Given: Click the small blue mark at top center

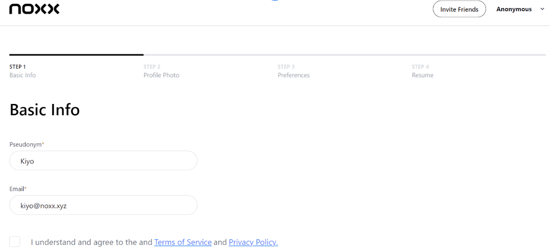Looking at the screenshot, I should click(x=275, y=1).
